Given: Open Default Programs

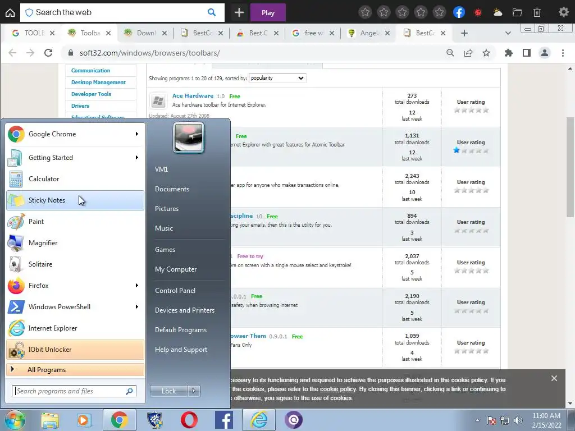Looking at the screenshot, I should coord(180,329).
